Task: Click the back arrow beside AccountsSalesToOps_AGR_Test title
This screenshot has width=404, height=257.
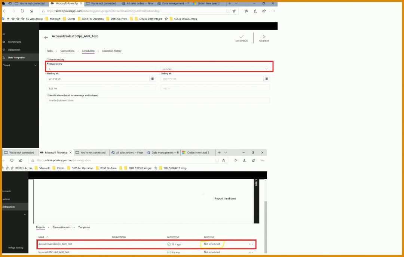Action: point(46,38)
